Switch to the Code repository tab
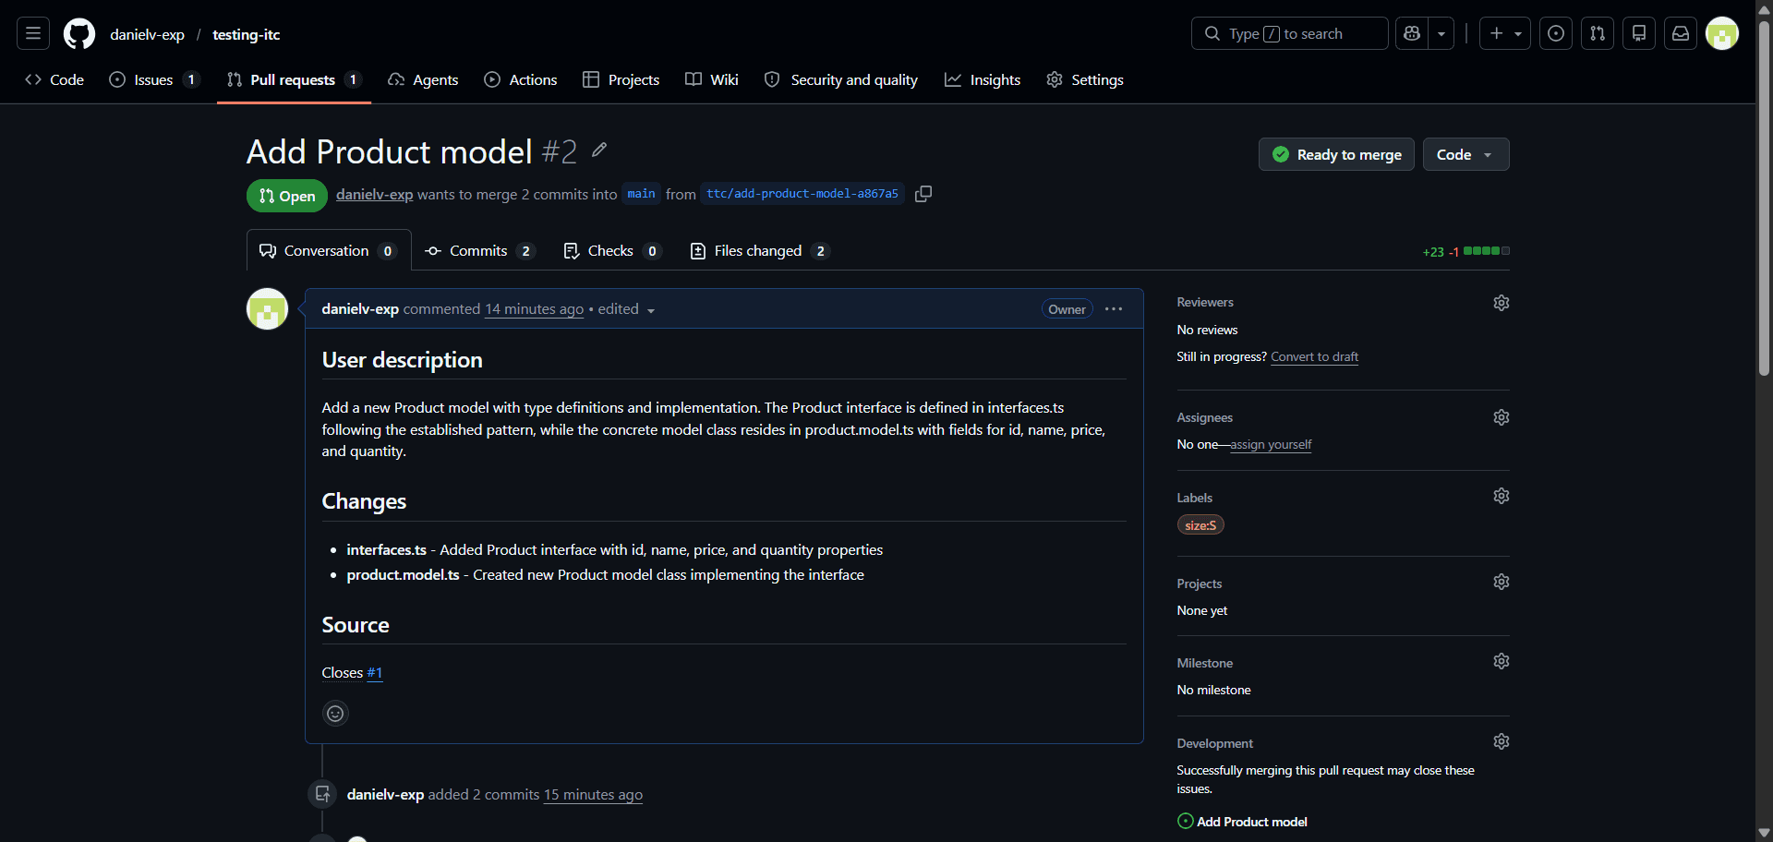The width and height of the screenshot is (1773, 842). [x=54, y=80]
